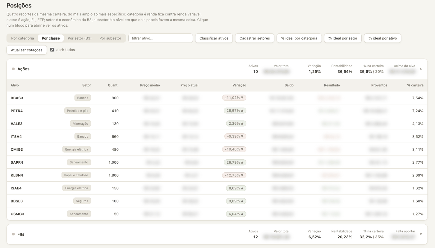The width and height of the screenshot is (435, 248).
Task: Click the Preço atual column header
Action: [x=189, y=85]
